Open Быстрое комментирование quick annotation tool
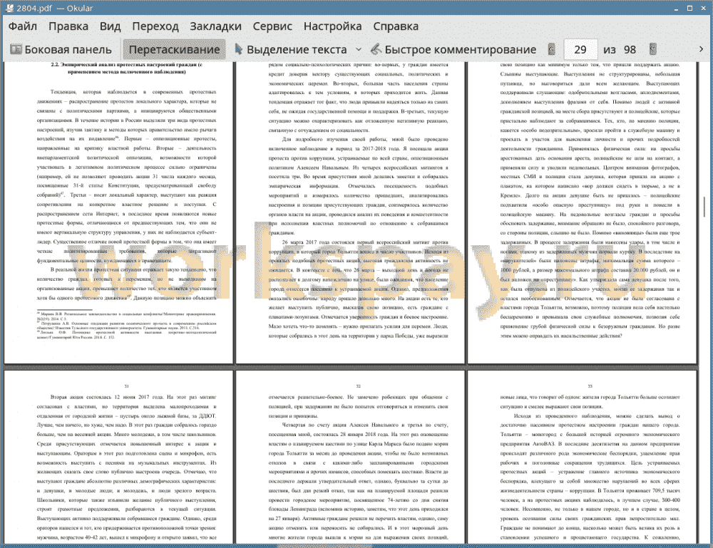This screenshot has width=713, height=548. tap(453, 49)
